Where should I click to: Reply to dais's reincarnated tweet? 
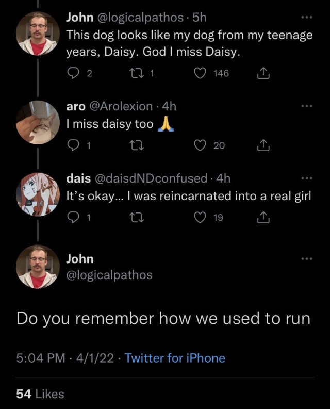[73, 218]
